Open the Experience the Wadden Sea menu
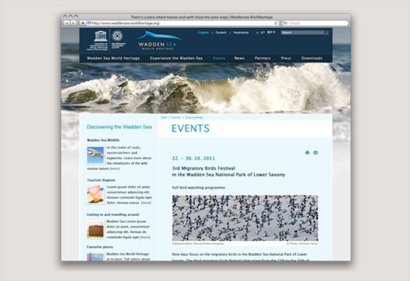This screenshot has height=281, width=410. click(176, 58)
